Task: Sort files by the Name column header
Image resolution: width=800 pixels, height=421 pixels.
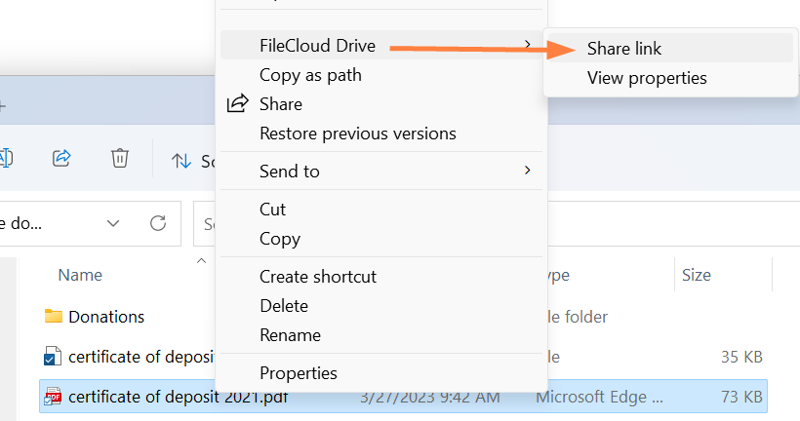Action: tap(80, 276)
